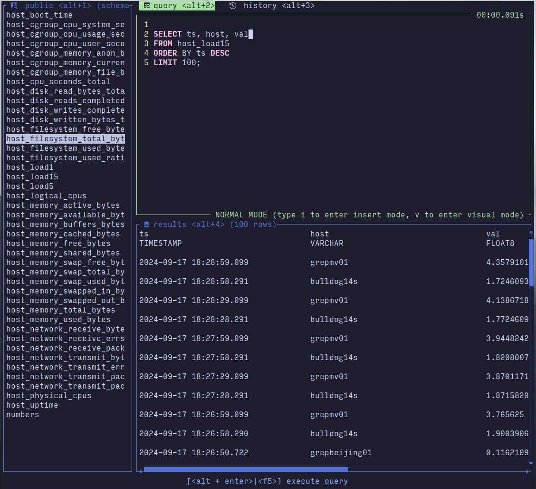Select table host_memory_active_bytes
The image size is (536, 489).
(63, 205)
